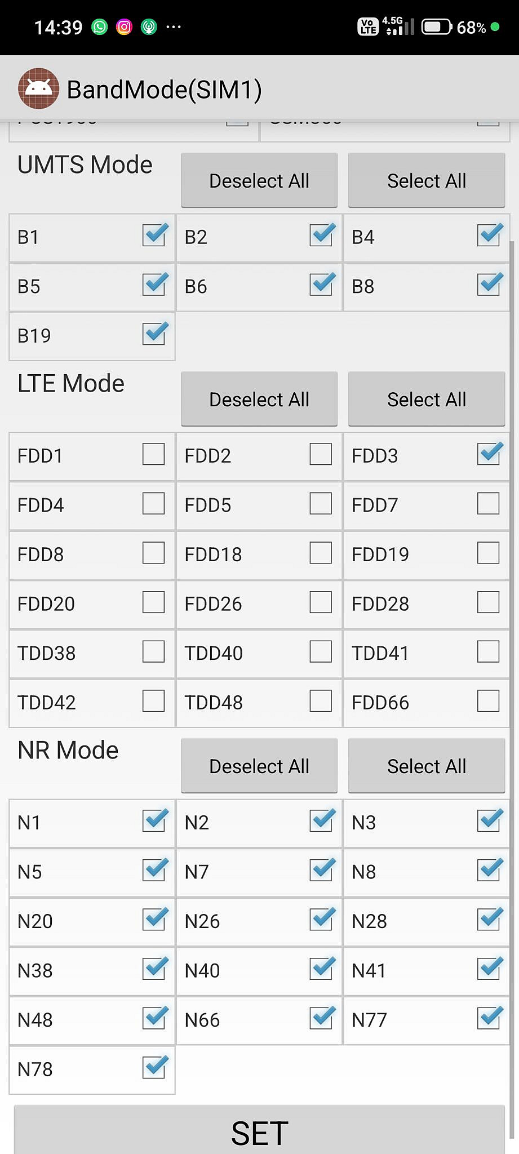Uncheck the UMTS B19 band

click(x=154, y=334)
